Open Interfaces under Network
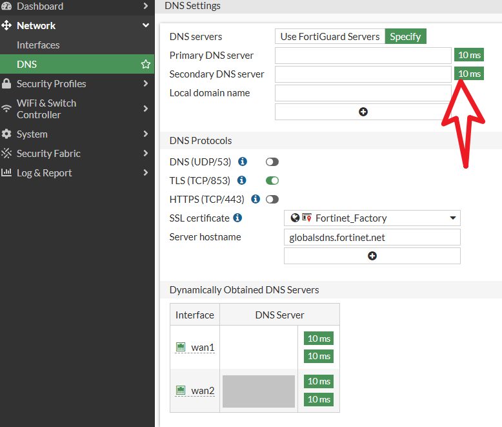Viewport: 502px width, 427px height. pos(38,45)
